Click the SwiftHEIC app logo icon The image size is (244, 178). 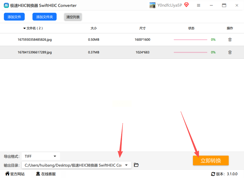pos(6,5)
